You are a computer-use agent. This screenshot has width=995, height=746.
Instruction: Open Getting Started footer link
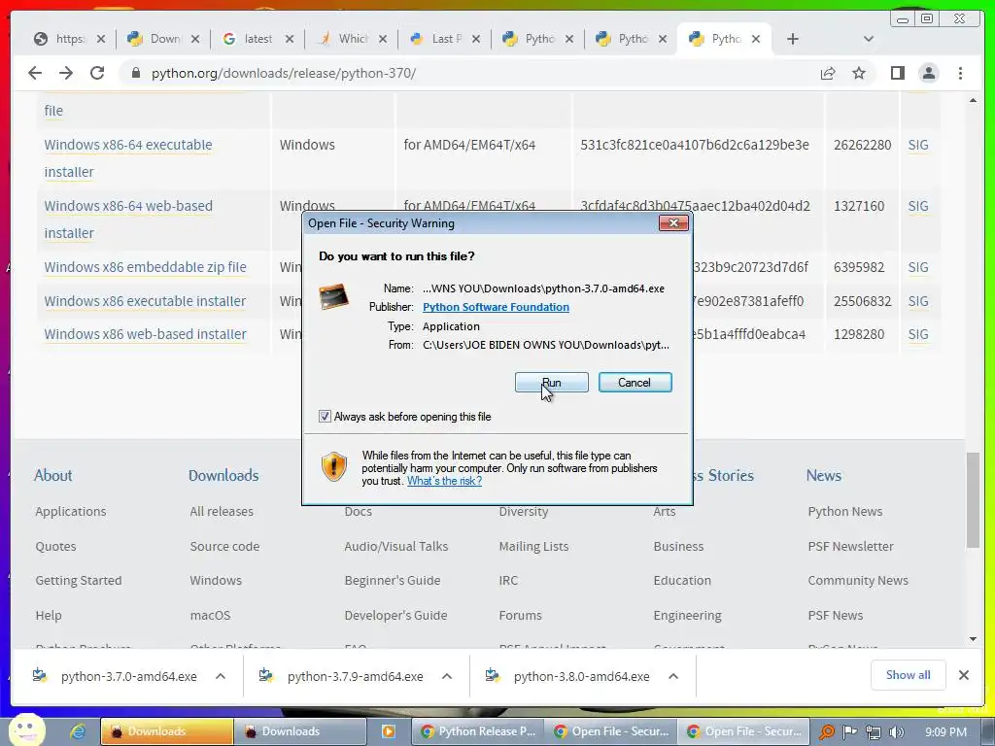coord(79,581)
